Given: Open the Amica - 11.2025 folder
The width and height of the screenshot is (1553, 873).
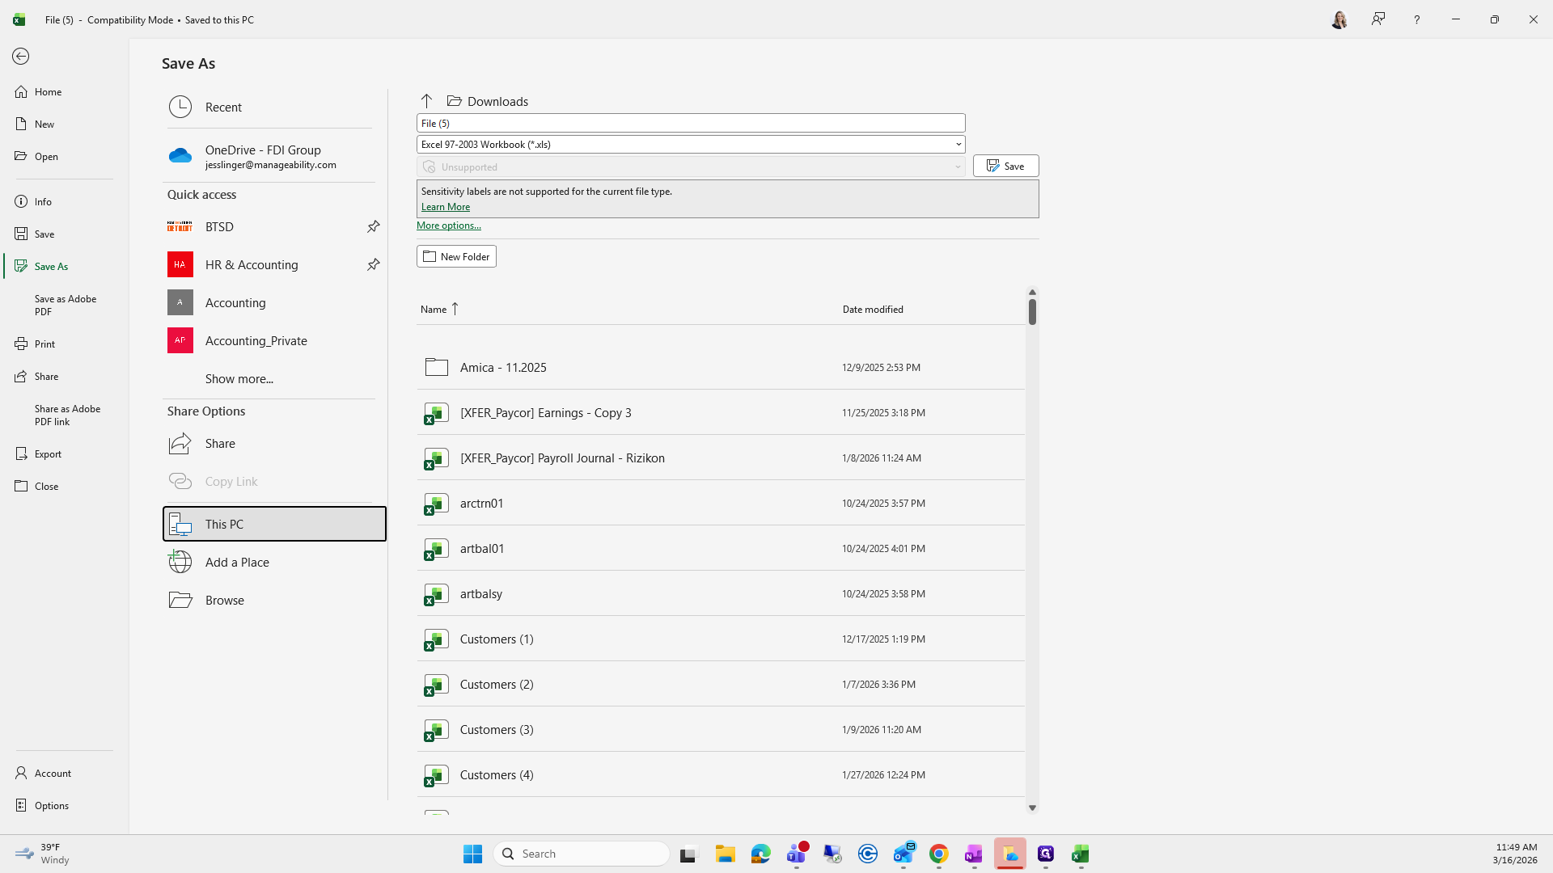Looking at the screenshot, I should point(502,367).
